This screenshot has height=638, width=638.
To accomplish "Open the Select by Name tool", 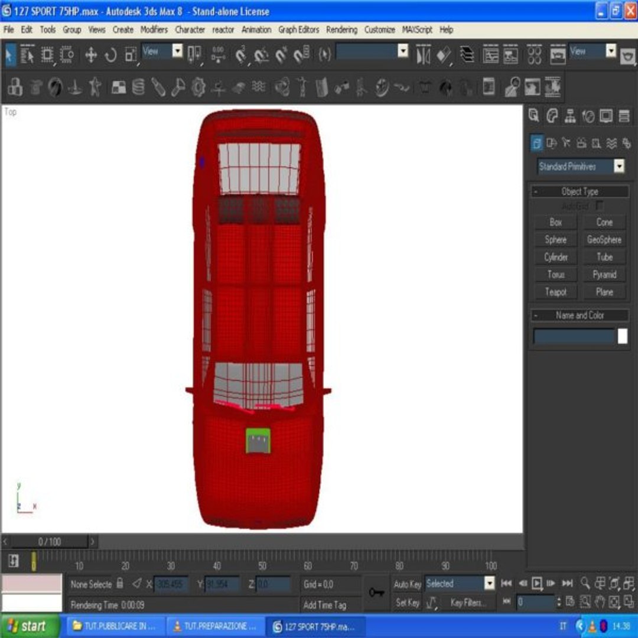I will (x=27, y=55).
